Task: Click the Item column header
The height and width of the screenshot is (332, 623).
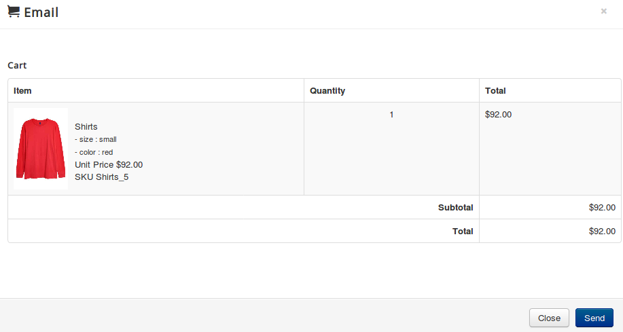Action: coord(22,90)
